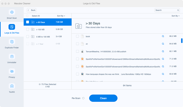The height and width of the screenshot is (107, 183).
Task: Open Sort By dropdown in category list
Action: (x=61, y=16)
